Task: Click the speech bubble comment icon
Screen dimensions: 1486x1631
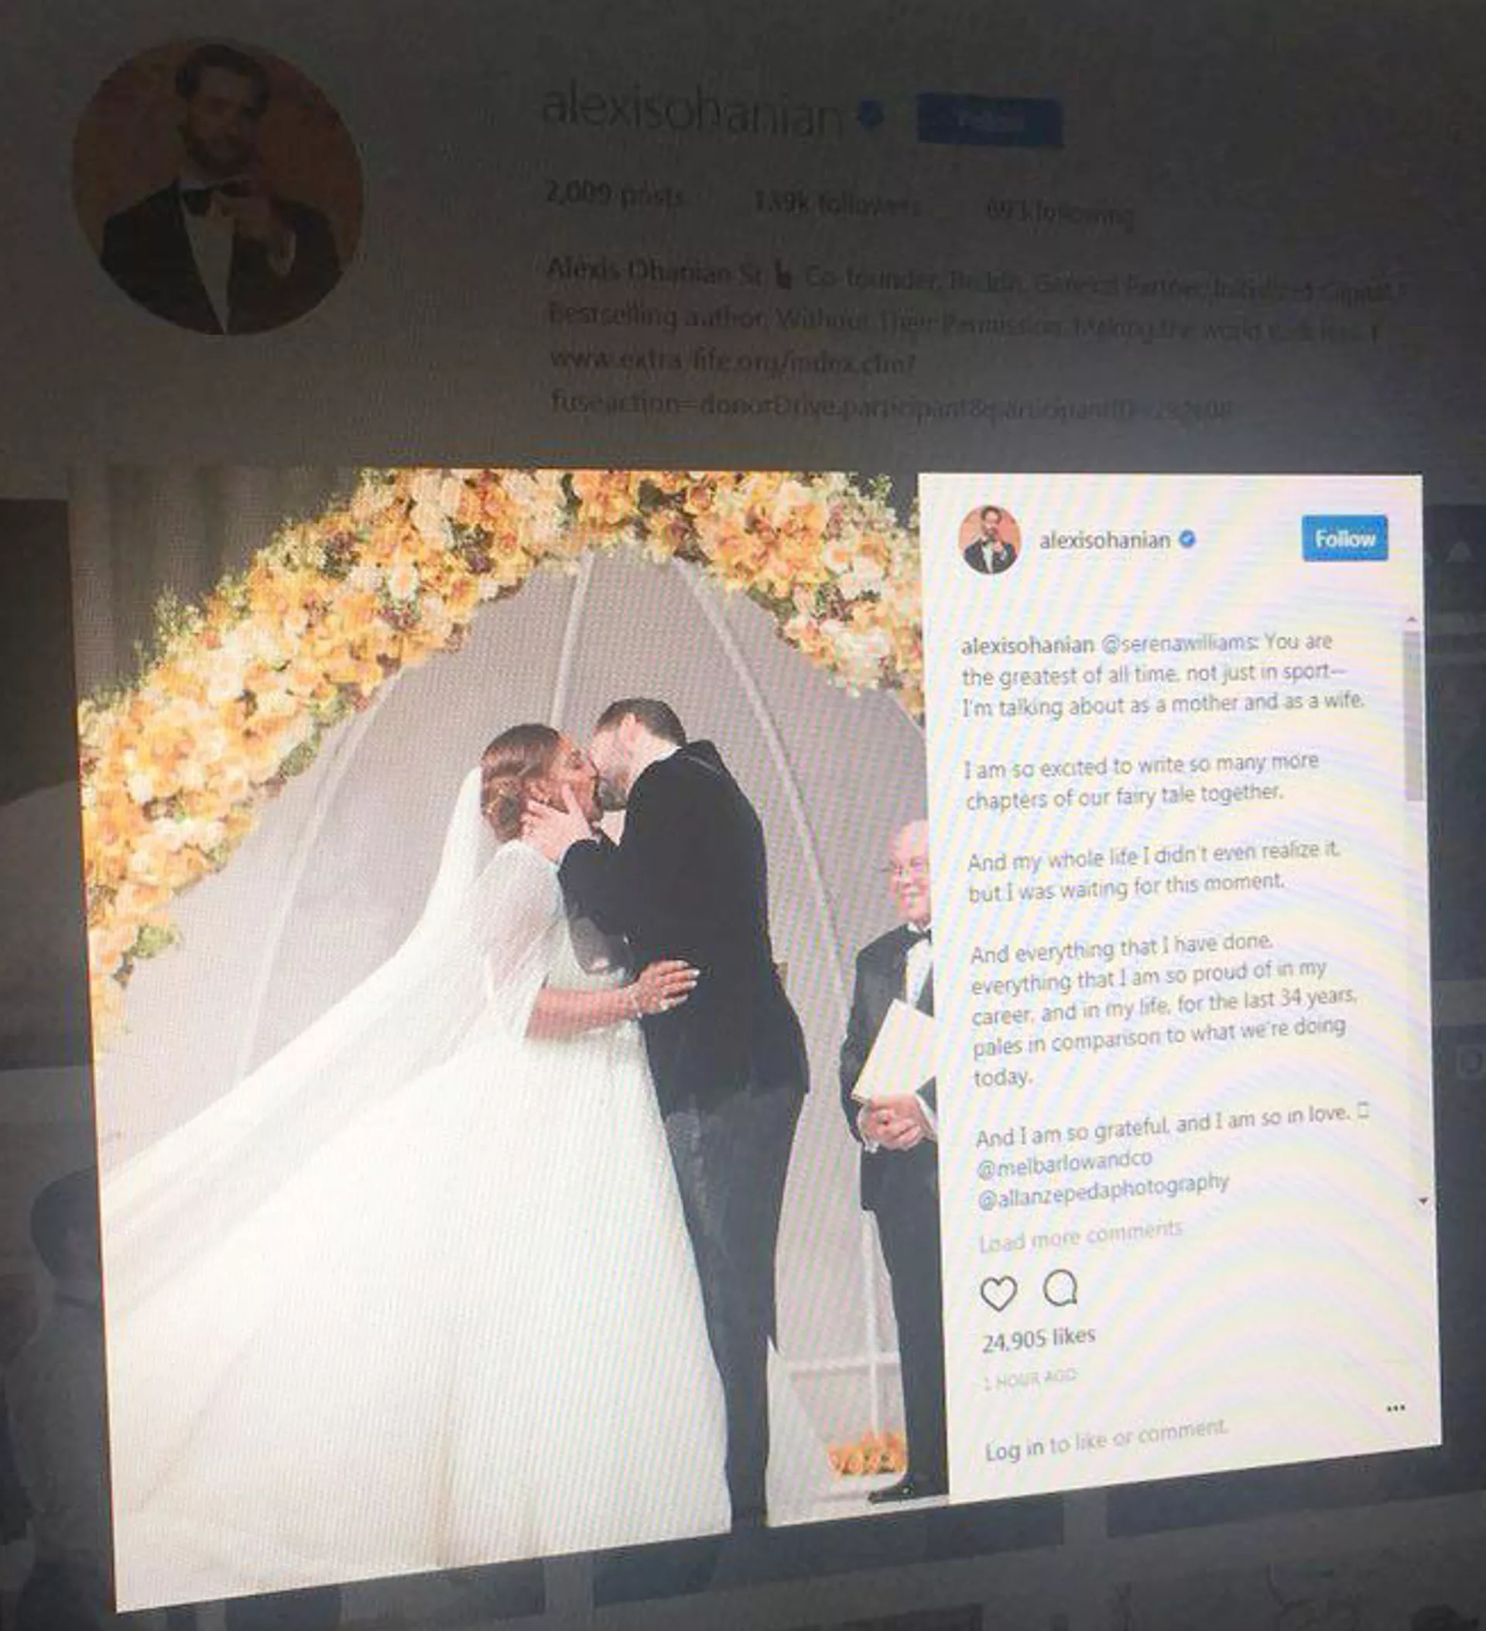Action: [x=1060, y=1287]
